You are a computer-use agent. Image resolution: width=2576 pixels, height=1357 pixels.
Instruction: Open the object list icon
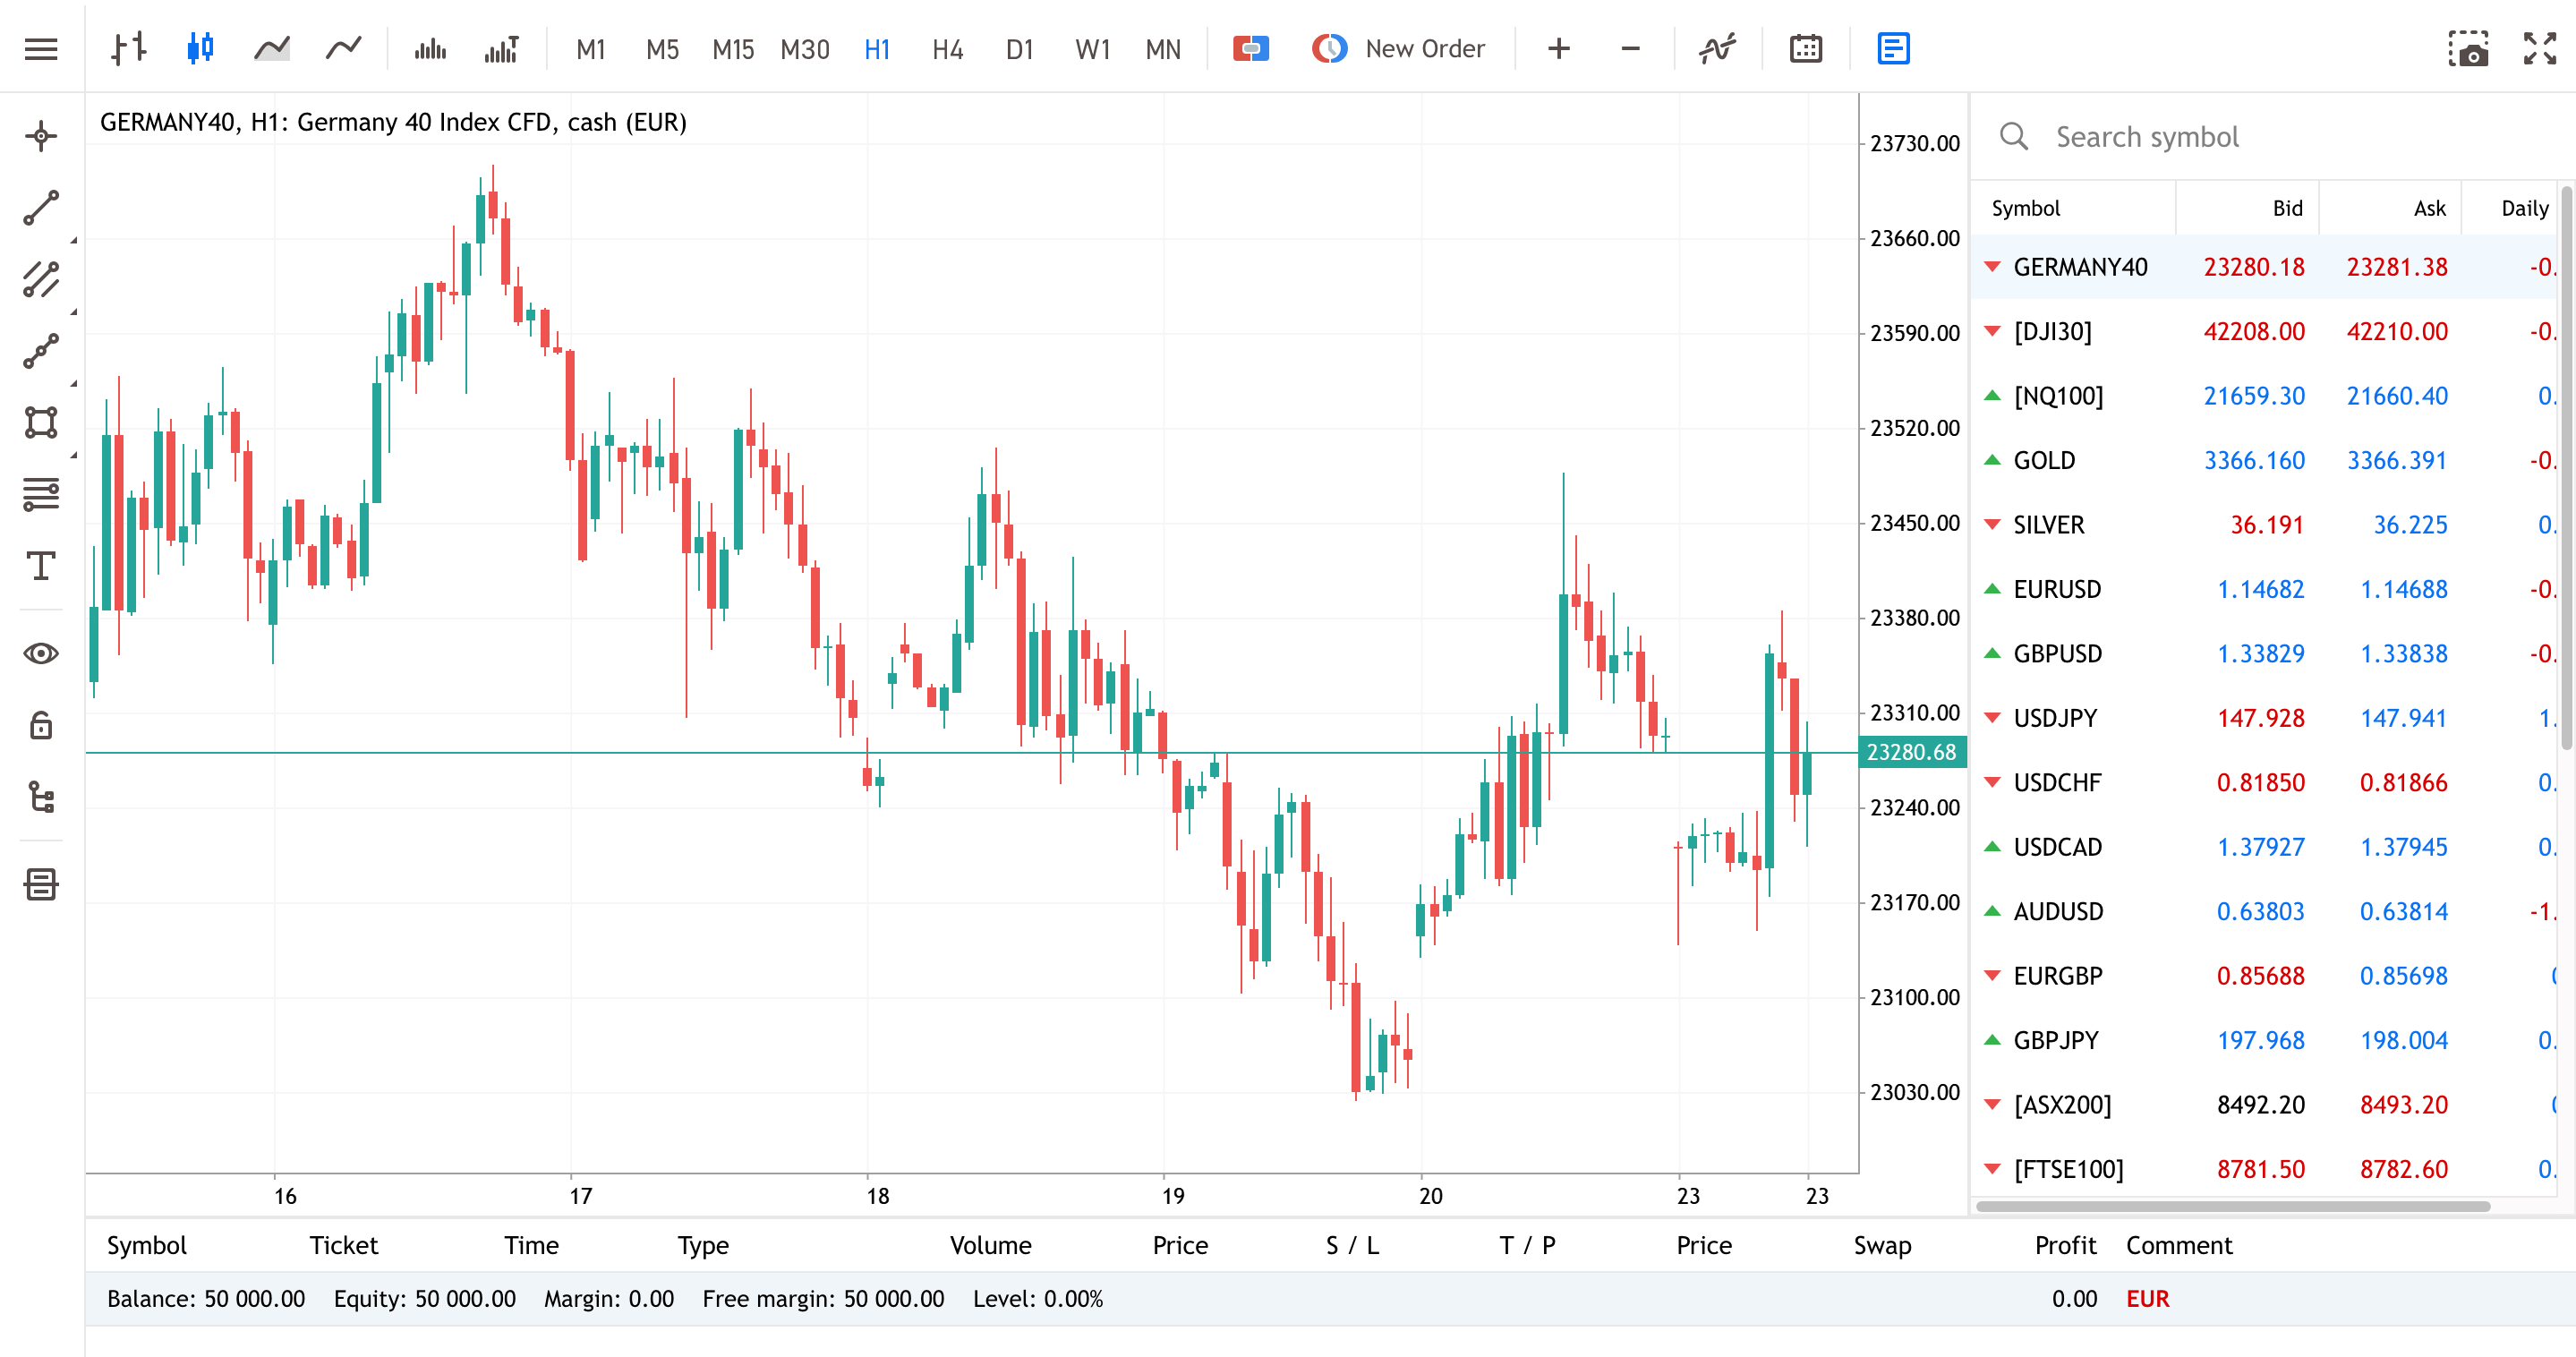pyautogui.click(x=41, y=885)
